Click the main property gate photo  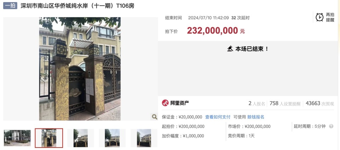click(80, 69)
